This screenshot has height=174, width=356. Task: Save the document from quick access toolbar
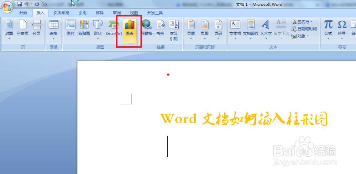click(20, 4)
